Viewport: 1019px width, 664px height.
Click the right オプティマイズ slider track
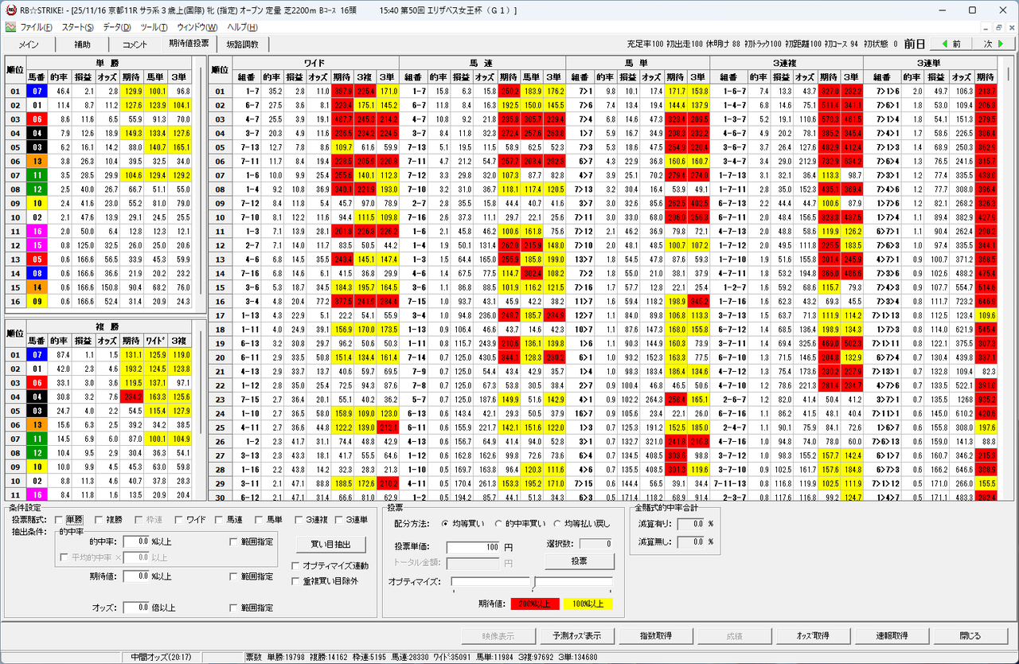[573, 582]
